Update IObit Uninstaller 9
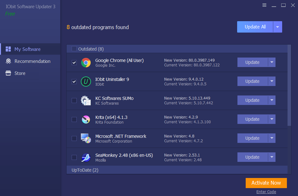 click(253, 81)
